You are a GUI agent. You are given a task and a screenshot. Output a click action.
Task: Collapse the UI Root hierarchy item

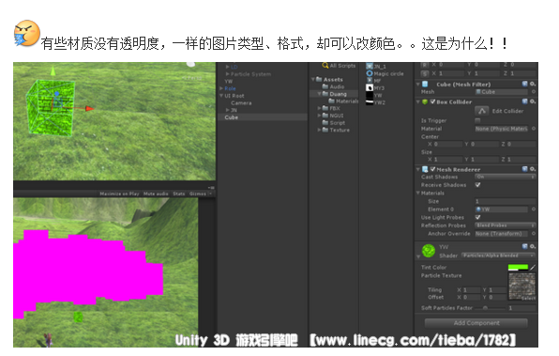coord(221,96)
